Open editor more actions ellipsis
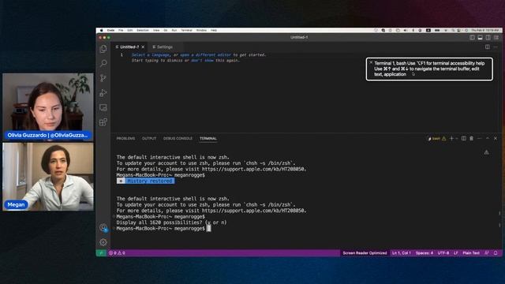 (x=496, y=47)
